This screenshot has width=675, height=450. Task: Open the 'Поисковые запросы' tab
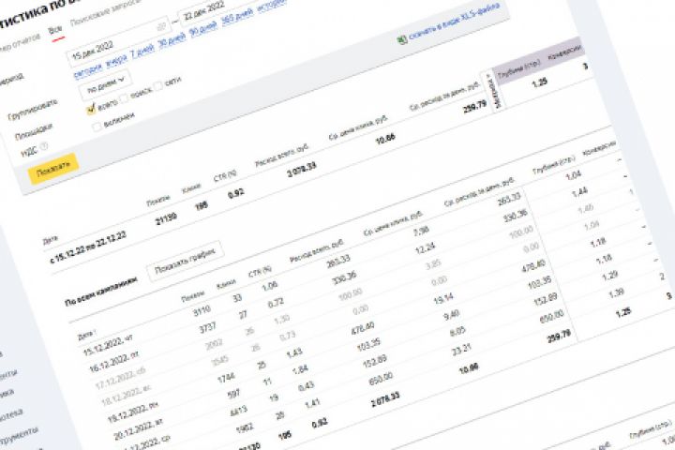[x=105, y=12]
